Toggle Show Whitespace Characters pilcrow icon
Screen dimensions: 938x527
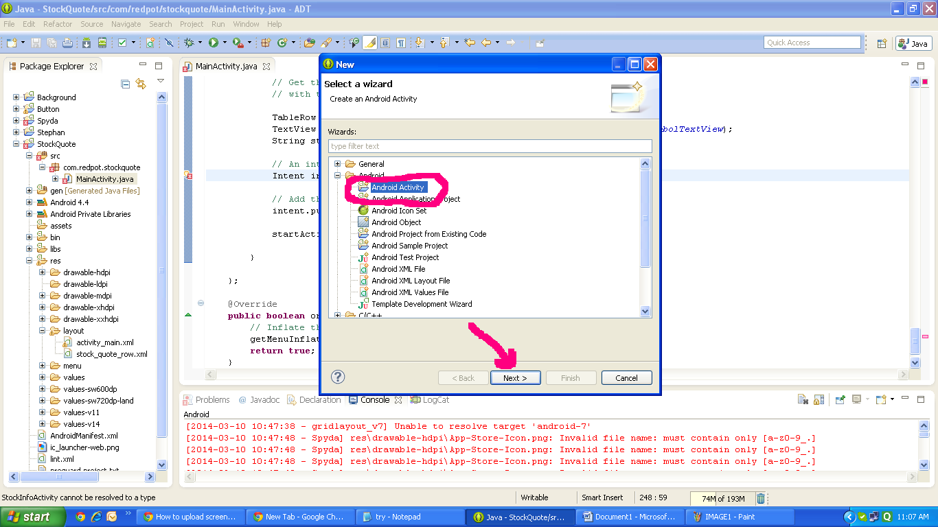click(400, 43)
